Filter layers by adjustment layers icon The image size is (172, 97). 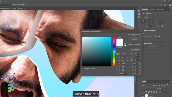click(156, 85)
